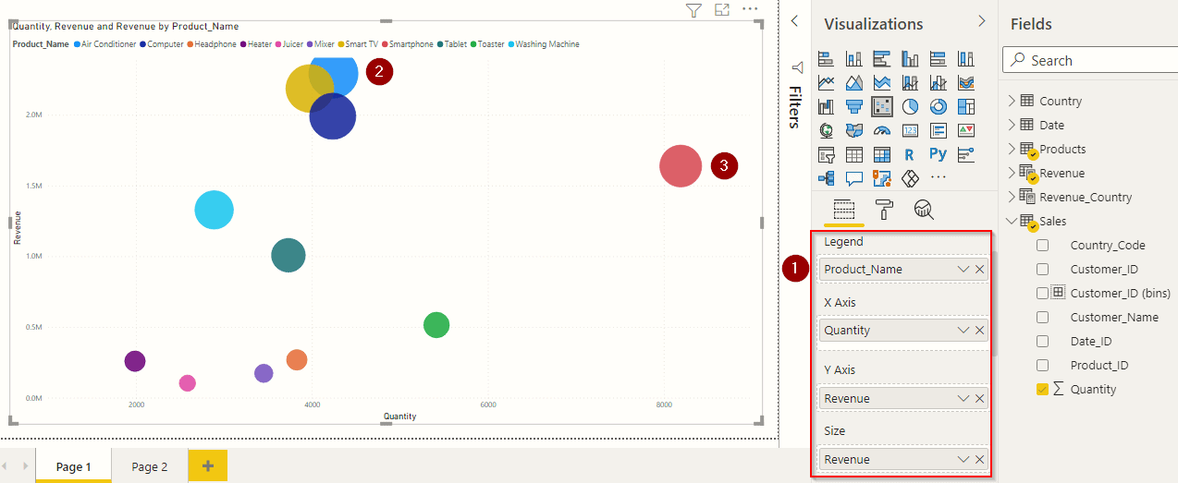Expand the Filters pane arrow
The width and height of the screenshot is (1178, 483).
(794, 20)
